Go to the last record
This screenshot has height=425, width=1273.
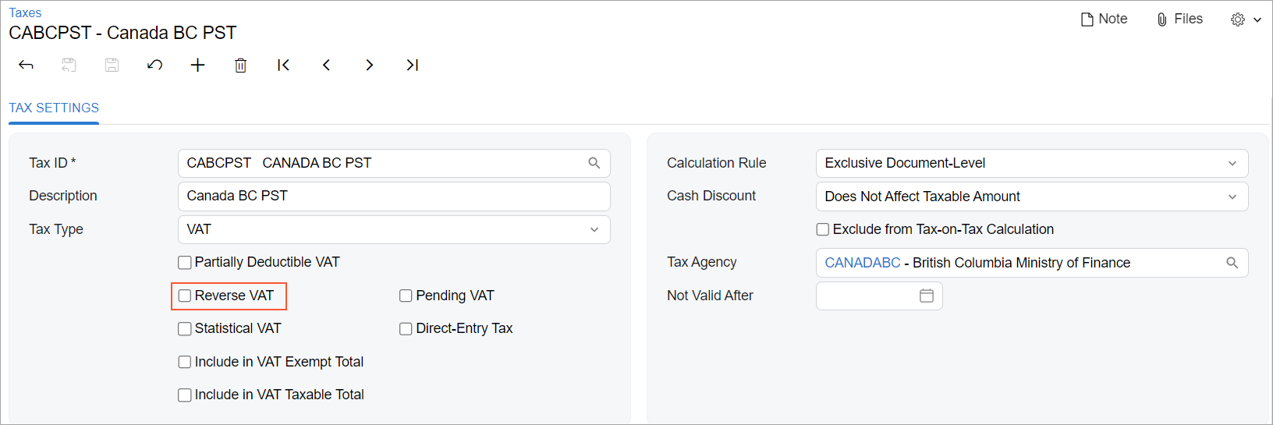point(412,66)
